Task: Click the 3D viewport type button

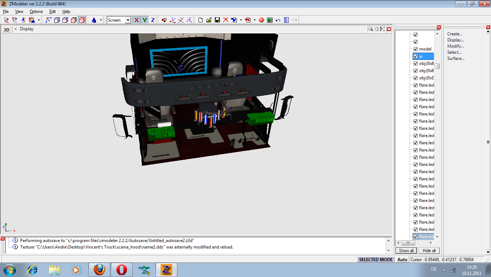Action: pyautogui.click(x=6, y=30)
